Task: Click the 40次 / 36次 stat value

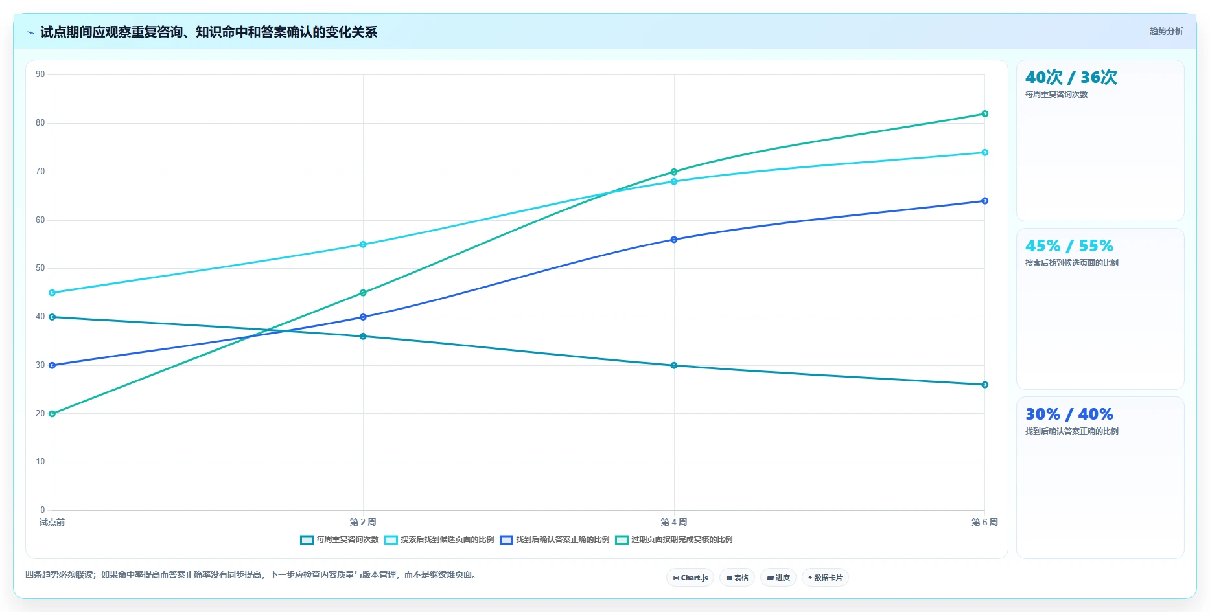Action: pos(1071,77)
